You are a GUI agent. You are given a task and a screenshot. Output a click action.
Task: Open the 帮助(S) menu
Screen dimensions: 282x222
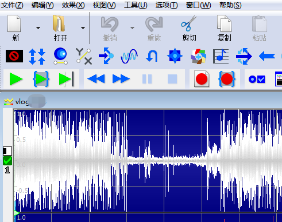coord(230,5)
